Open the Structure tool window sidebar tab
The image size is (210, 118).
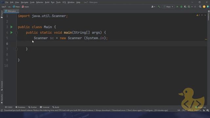point(2,86)
